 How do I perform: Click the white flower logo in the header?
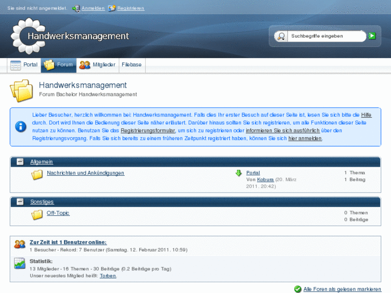pyautogui.click(x=28, y=35)
